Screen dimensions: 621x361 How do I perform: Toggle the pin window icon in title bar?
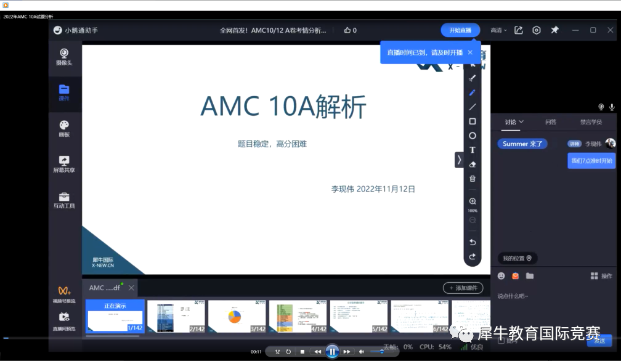pyautogui.click(x=554, y=30)
